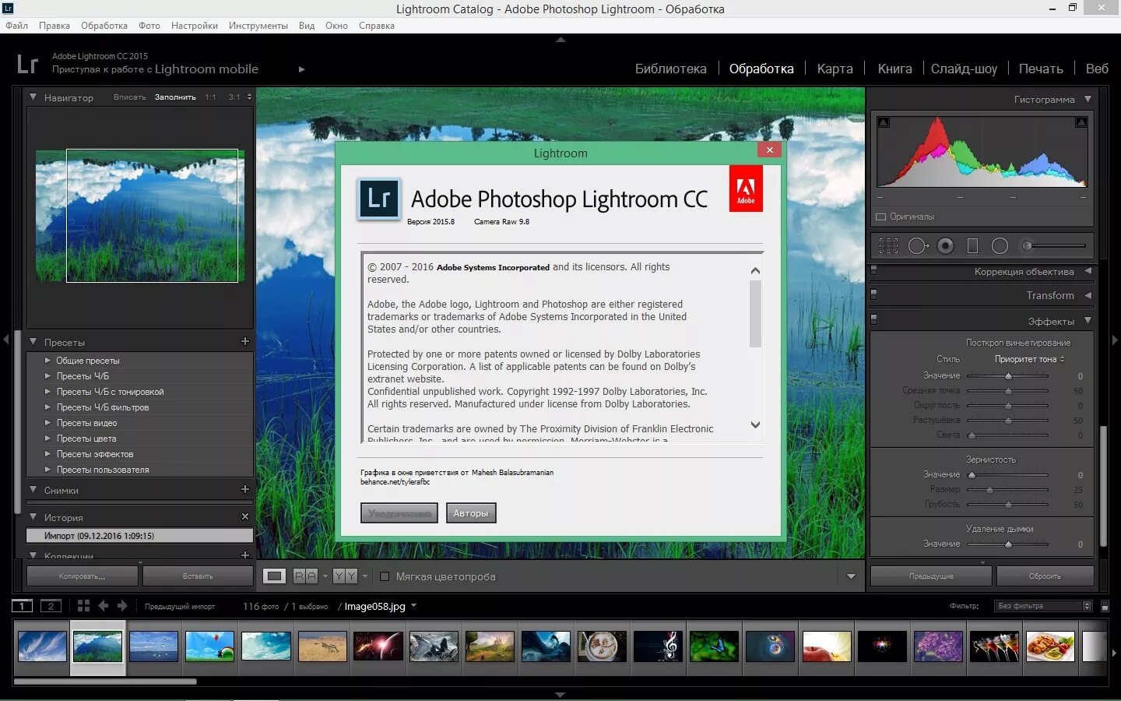Switch to Карта module
The height and width of the screenshot is (701, 1121).
[835, 69]
